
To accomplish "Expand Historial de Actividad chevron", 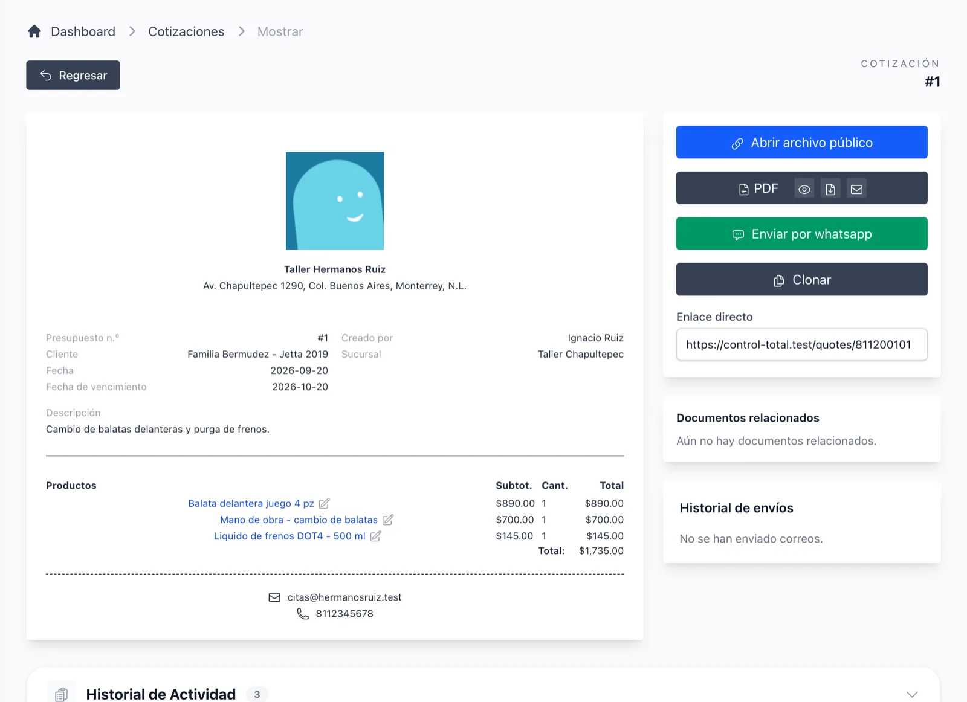I will (x=912, y=694).
